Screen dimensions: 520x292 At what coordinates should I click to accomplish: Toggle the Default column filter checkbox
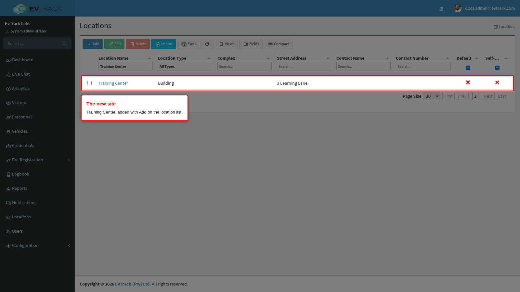(468, 68)
